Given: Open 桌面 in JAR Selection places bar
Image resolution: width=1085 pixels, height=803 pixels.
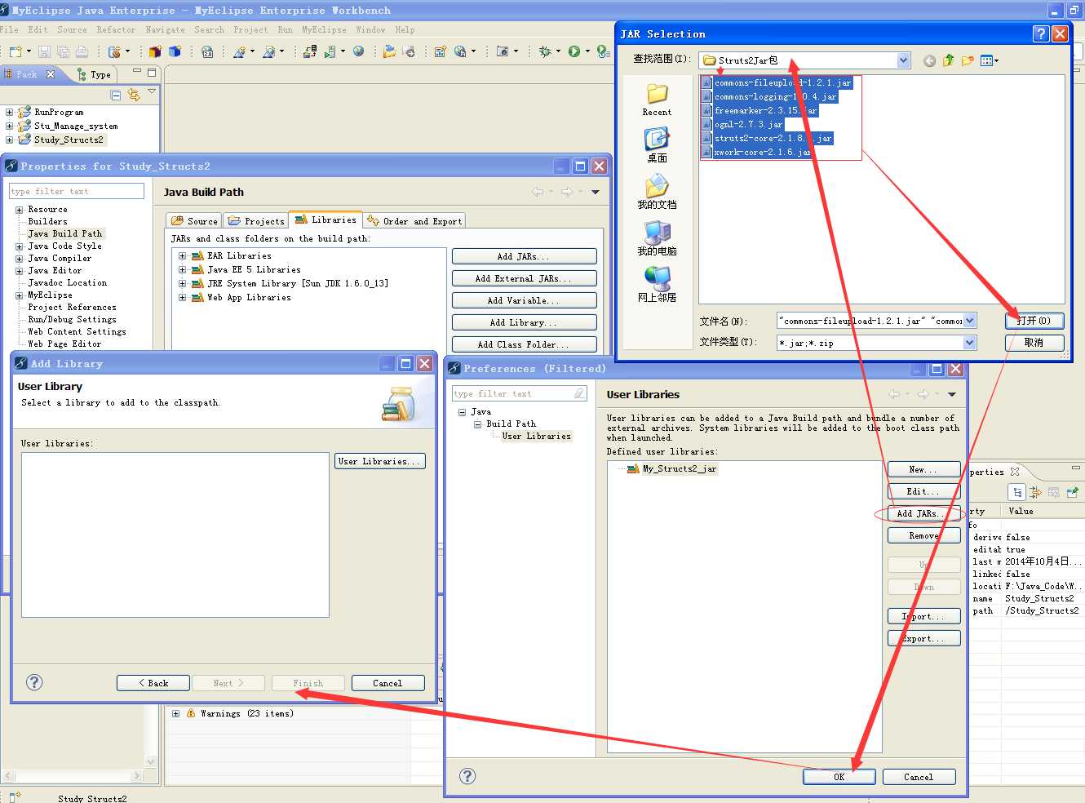Looking at the screenshot, I should tap(657, 145).
